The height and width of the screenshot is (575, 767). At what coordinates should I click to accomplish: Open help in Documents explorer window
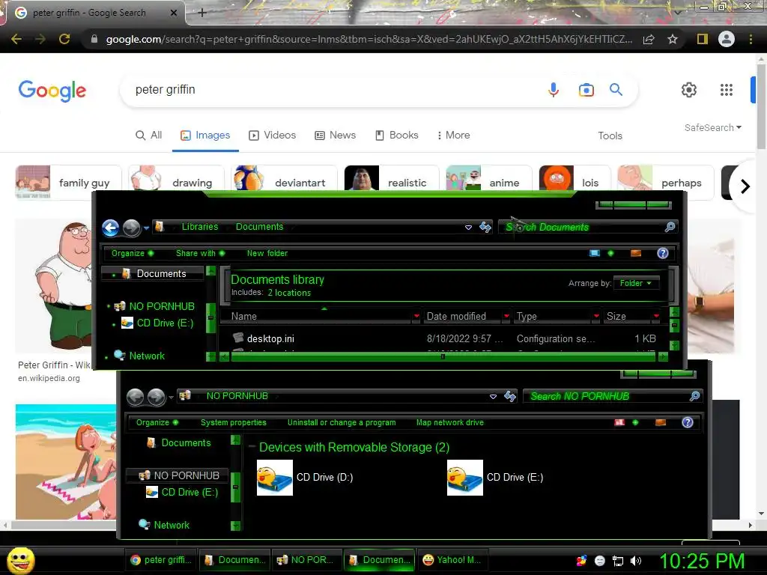tap(662, 253)
